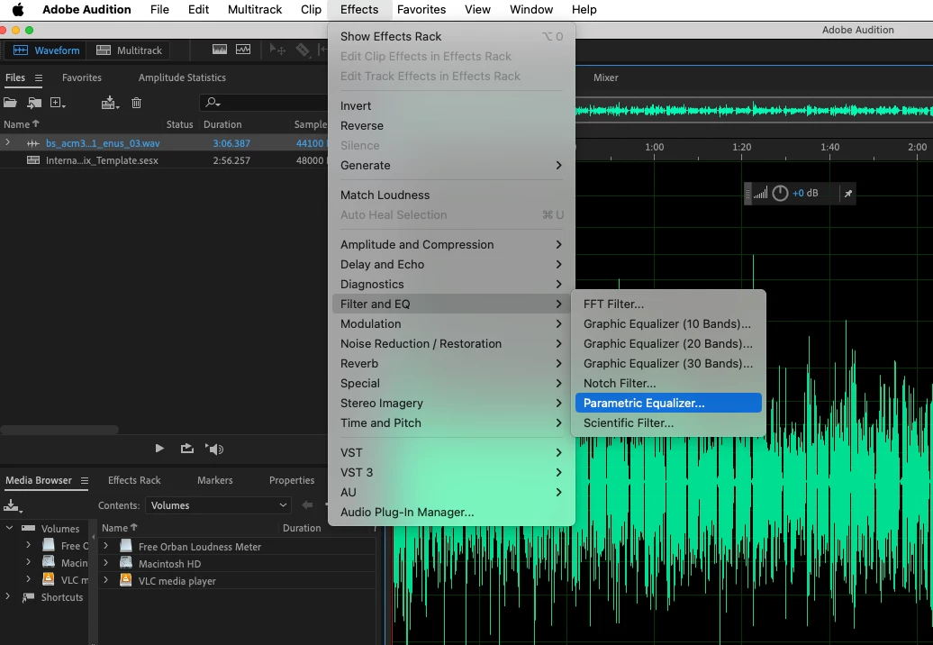The image size is (933, 645).
Task: Open the Noise Reduction / Restoration submenu
Action: 451,343
